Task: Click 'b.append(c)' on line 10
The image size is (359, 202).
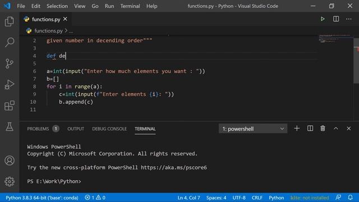Action: point(76,102)
